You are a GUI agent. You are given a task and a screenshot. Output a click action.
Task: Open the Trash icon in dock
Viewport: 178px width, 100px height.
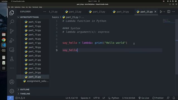[x=4, y=63]
